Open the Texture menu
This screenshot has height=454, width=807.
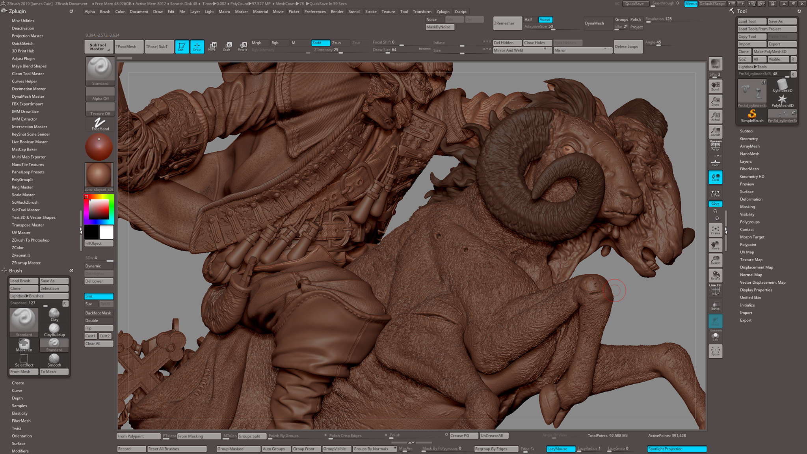(x=388, y=11)
